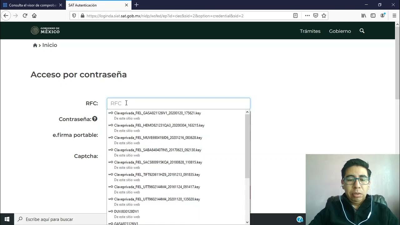Screen dimensions: 400x225
Task: Select the DUVJ830128DV1 autofill entry
Action: tap(176, 214)
